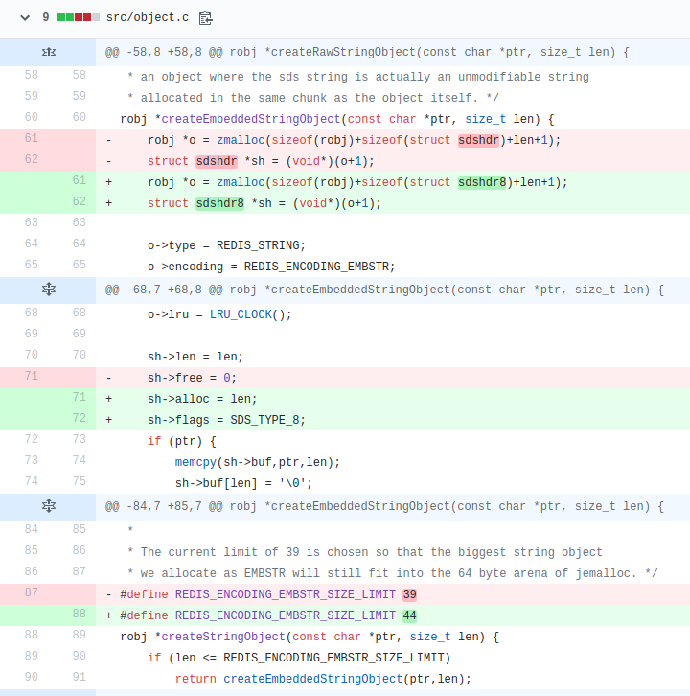Open the src/object.c file name link
Viewport: 690px width, 696px height.
(148, 18)
